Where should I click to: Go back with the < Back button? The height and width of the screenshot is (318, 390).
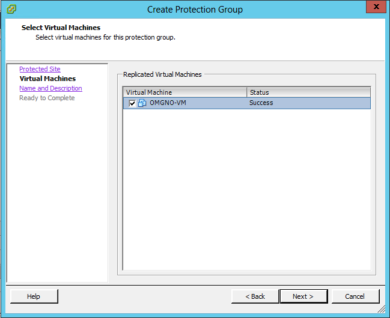[x=255, y=296]
